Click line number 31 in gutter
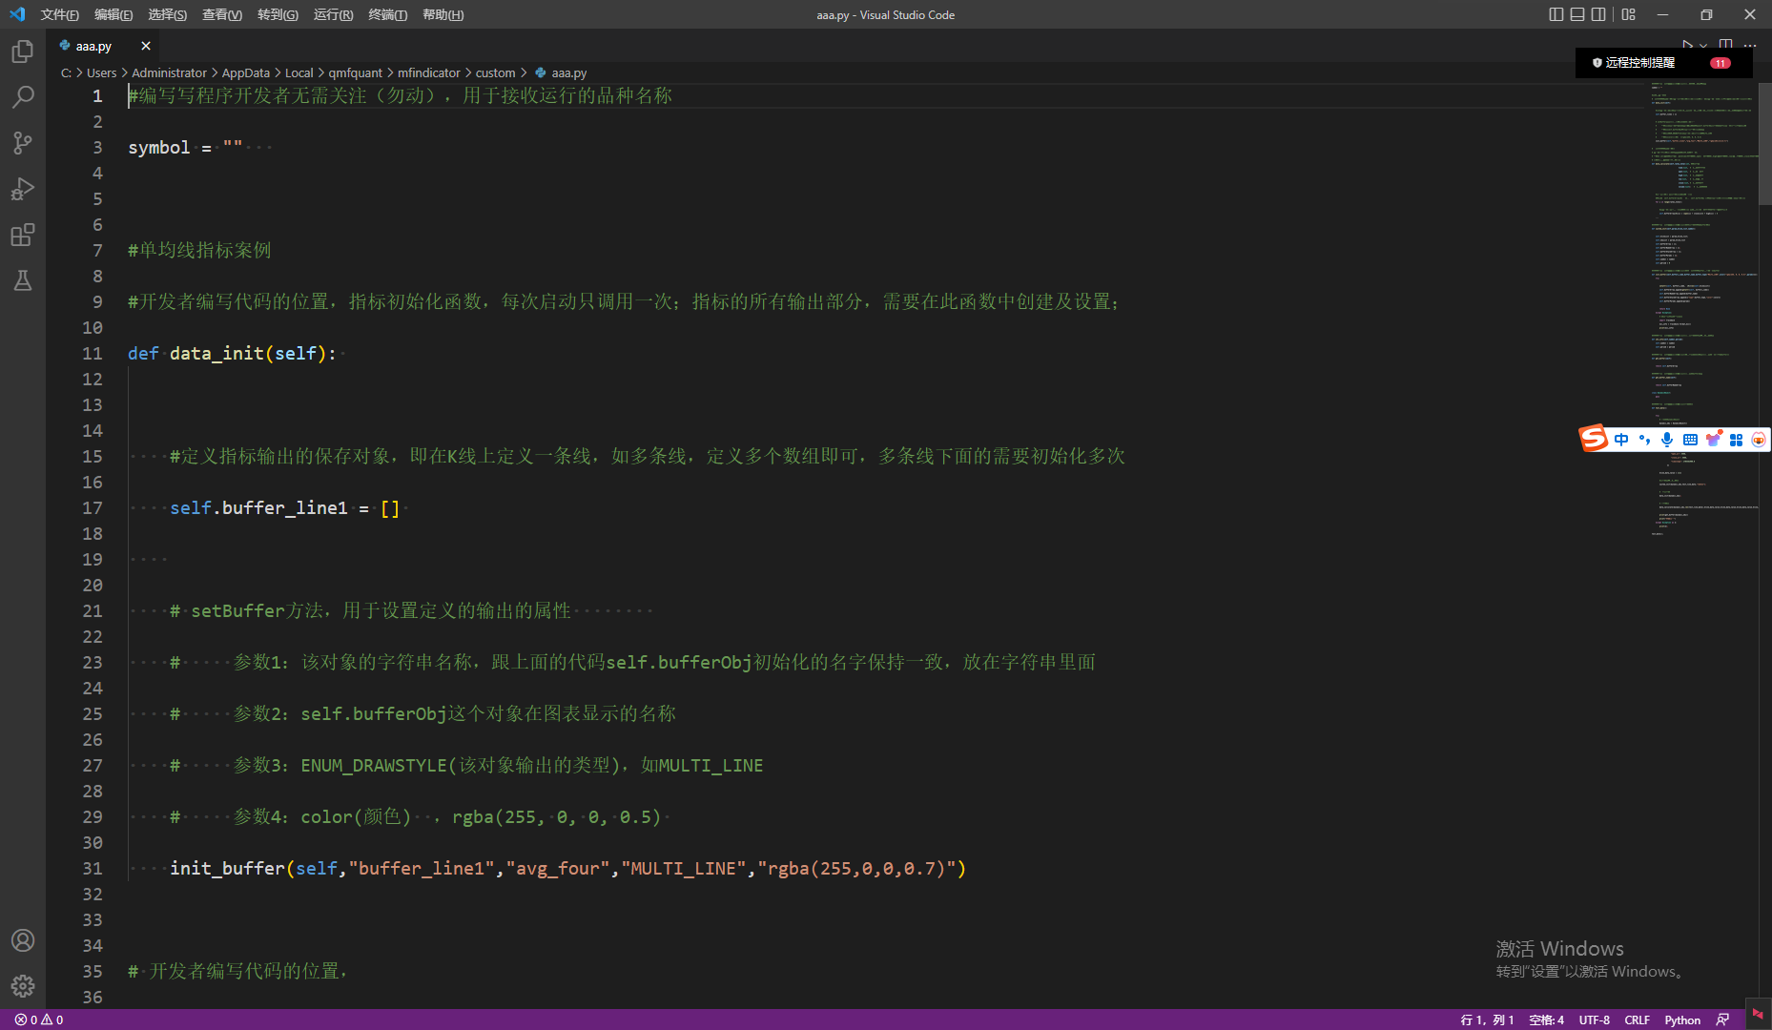The image size is (1772, 1030). tap(93, 868)
